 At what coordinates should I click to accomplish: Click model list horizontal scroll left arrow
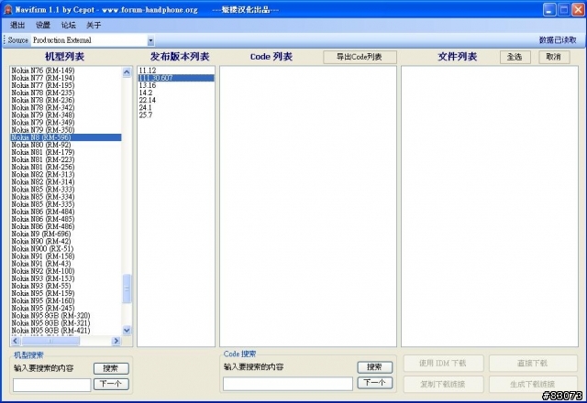(x=16, y=341)
